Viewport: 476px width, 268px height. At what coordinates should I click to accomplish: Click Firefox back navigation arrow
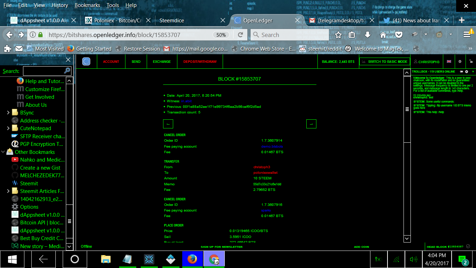pyautogui.click(x=9, y=35)
